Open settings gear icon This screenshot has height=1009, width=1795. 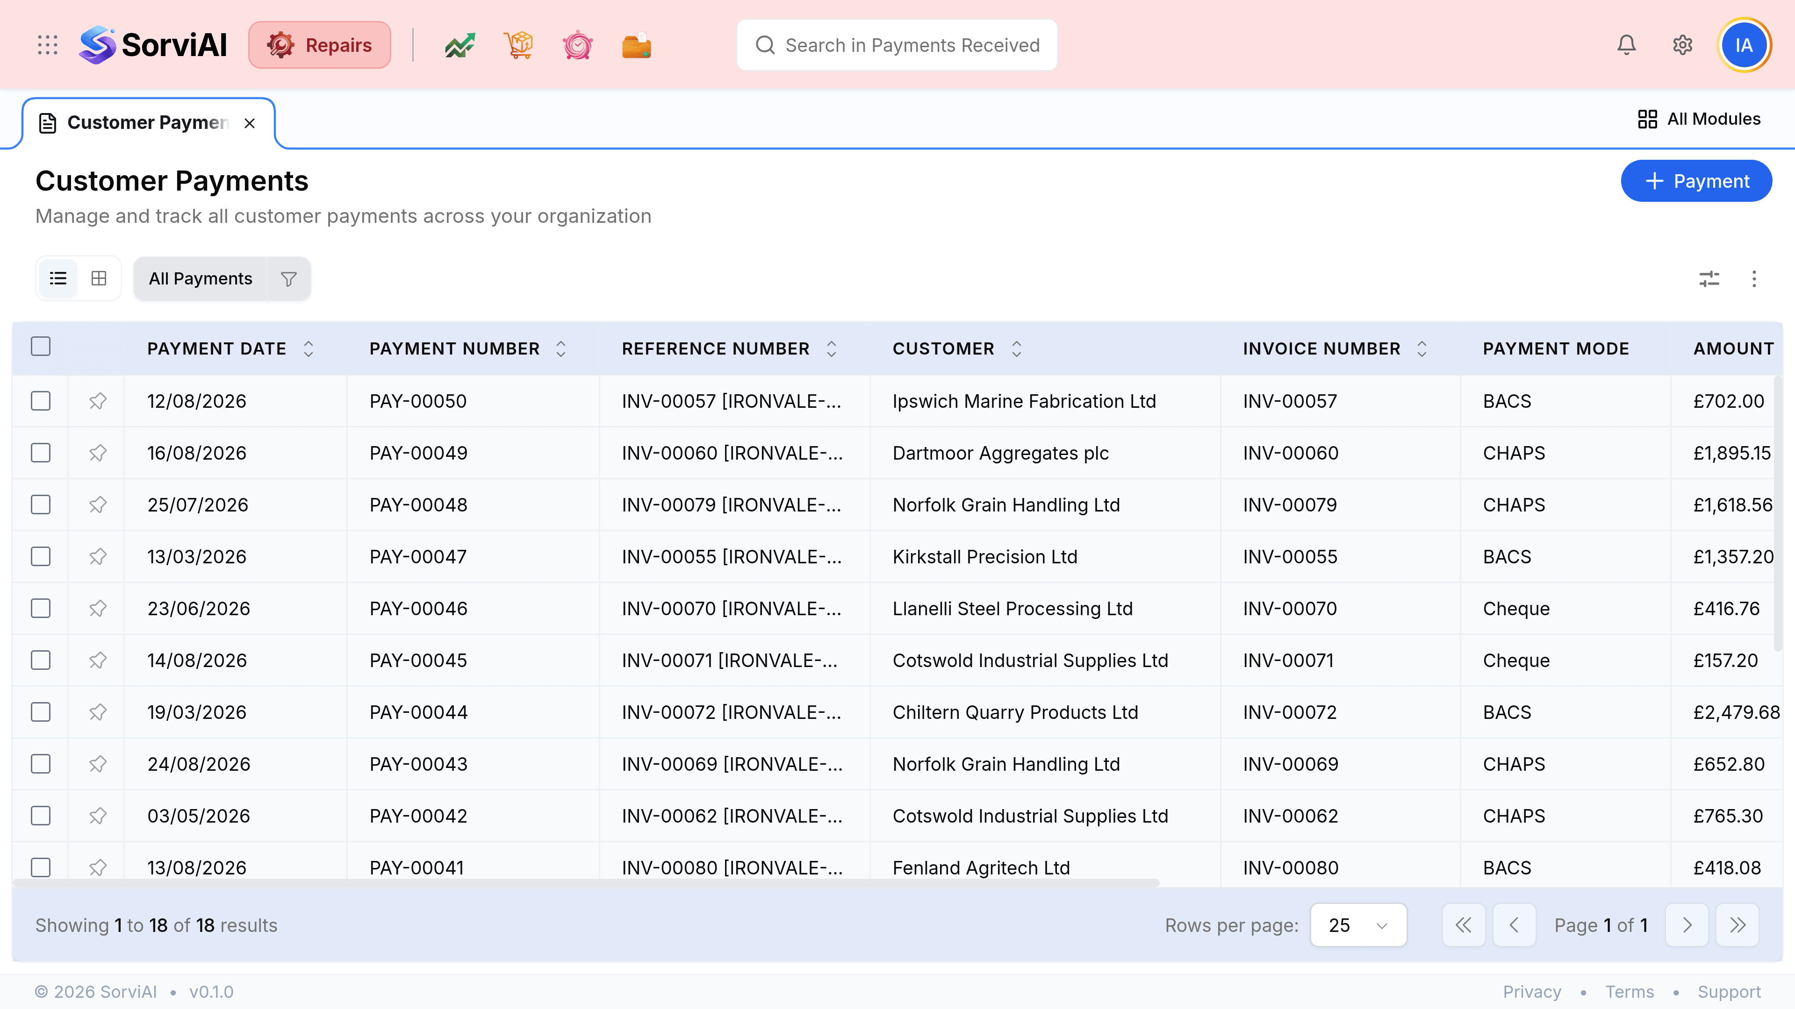[1682, 45]
